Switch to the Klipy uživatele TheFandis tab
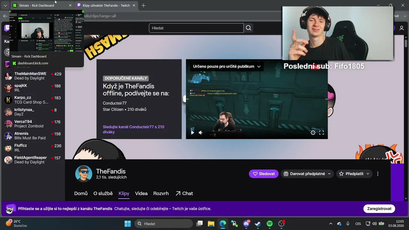 point(106,5)
